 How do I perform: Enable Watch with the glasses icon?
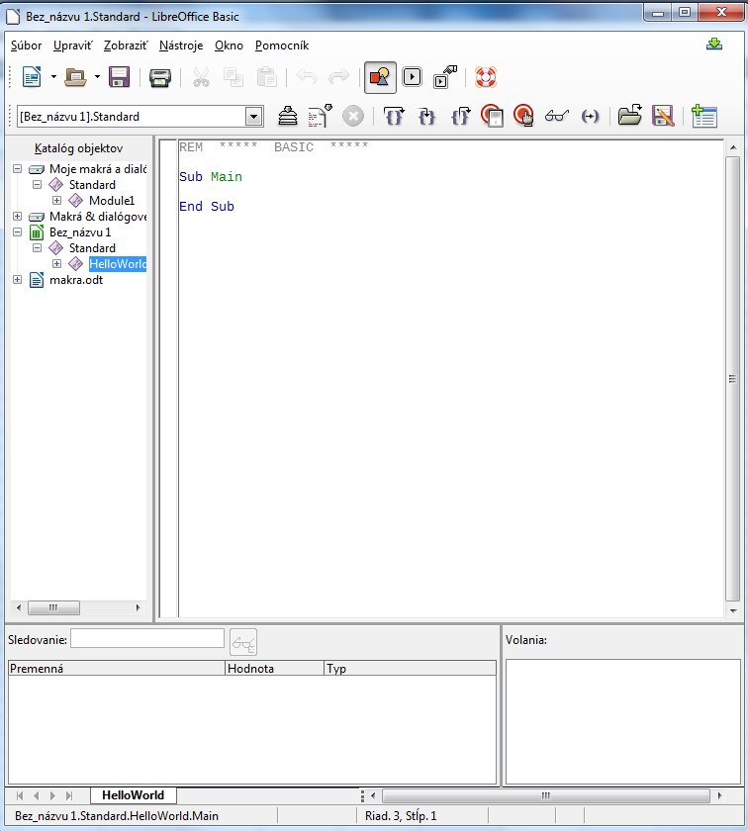click(557, 116)
